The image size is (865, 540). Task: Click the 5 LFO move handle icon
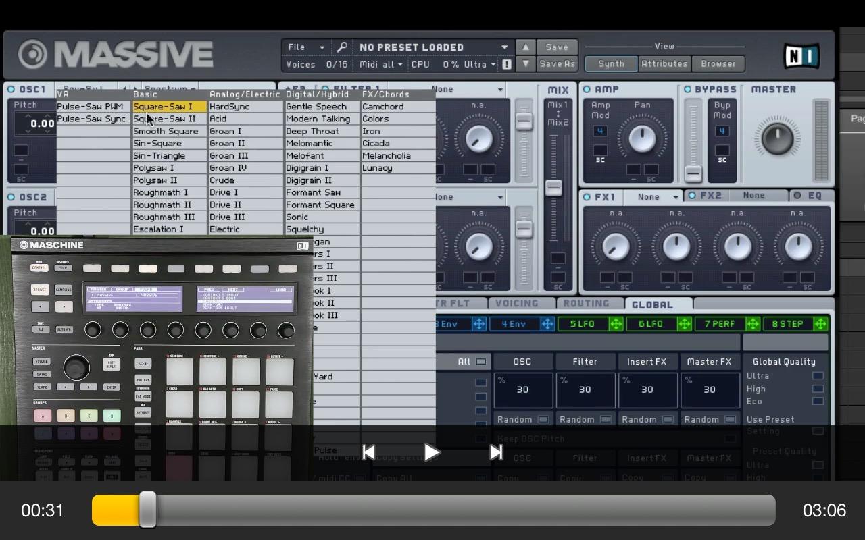point(616,324)
